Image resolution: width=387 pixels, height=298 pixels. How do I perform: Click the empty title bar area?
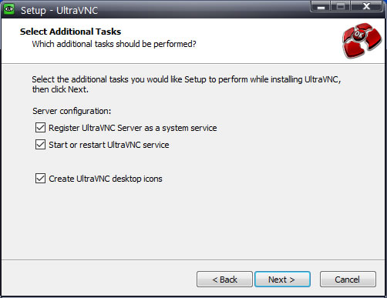click(203, 10)
